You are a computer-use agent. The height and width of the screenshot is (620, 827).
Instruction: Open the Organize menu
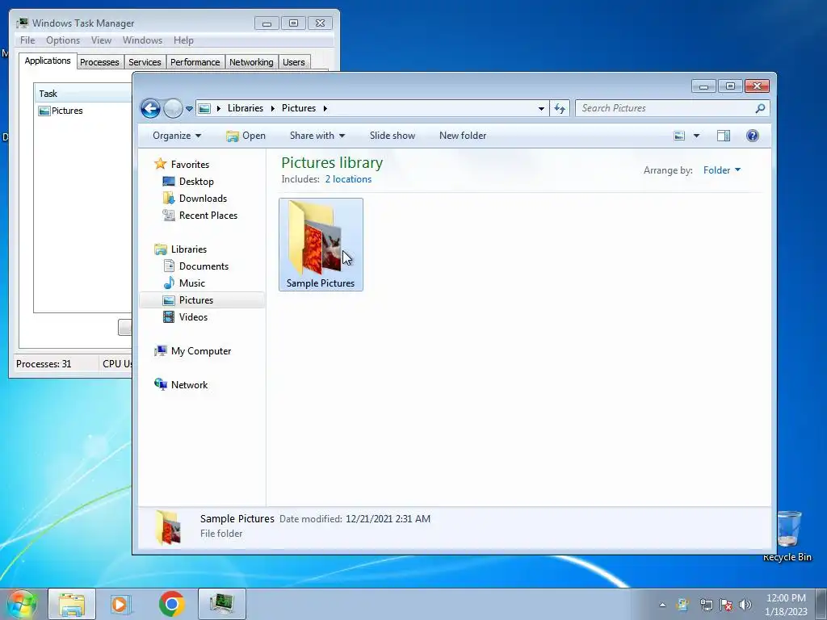point(177,136)
